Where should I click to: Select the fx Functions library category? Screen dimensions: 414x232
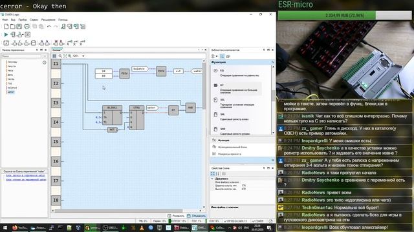point(243,140)
